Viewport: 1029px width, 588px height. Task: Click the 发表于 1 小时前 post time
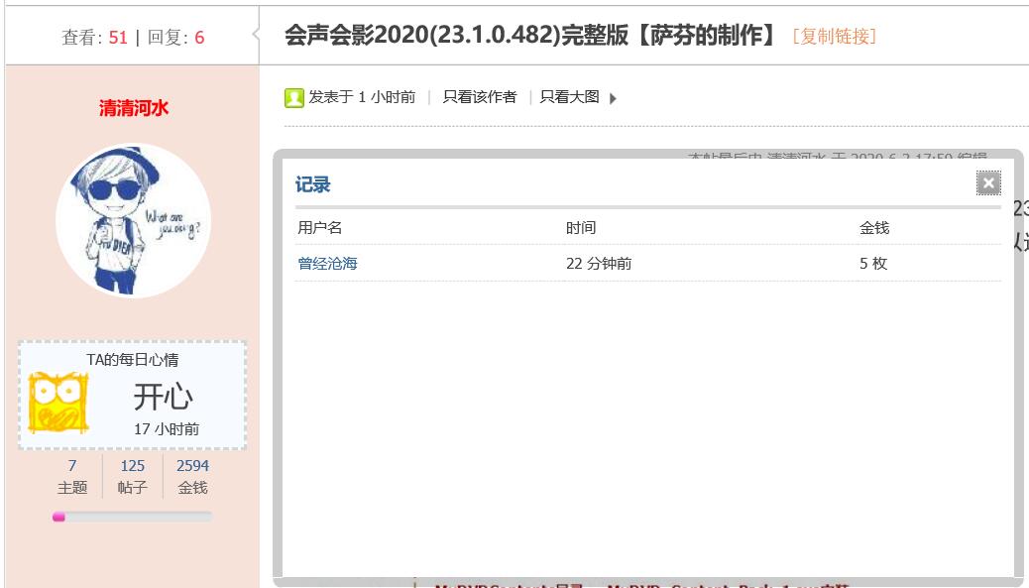click(362, 97)
